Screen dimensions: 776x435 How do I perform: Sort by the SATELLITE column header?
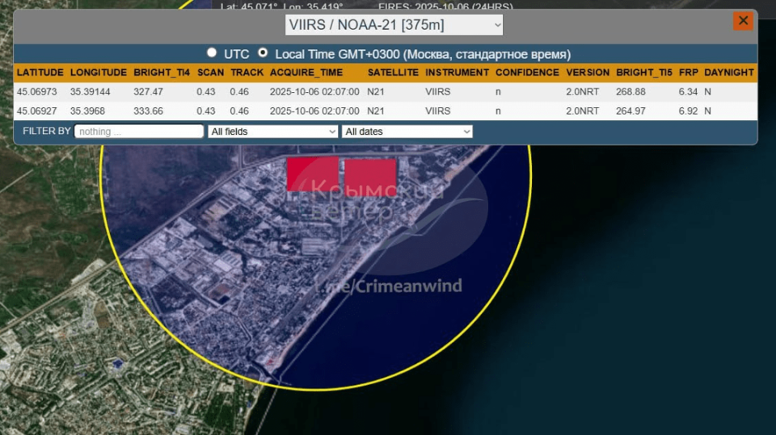click(393, 73)
